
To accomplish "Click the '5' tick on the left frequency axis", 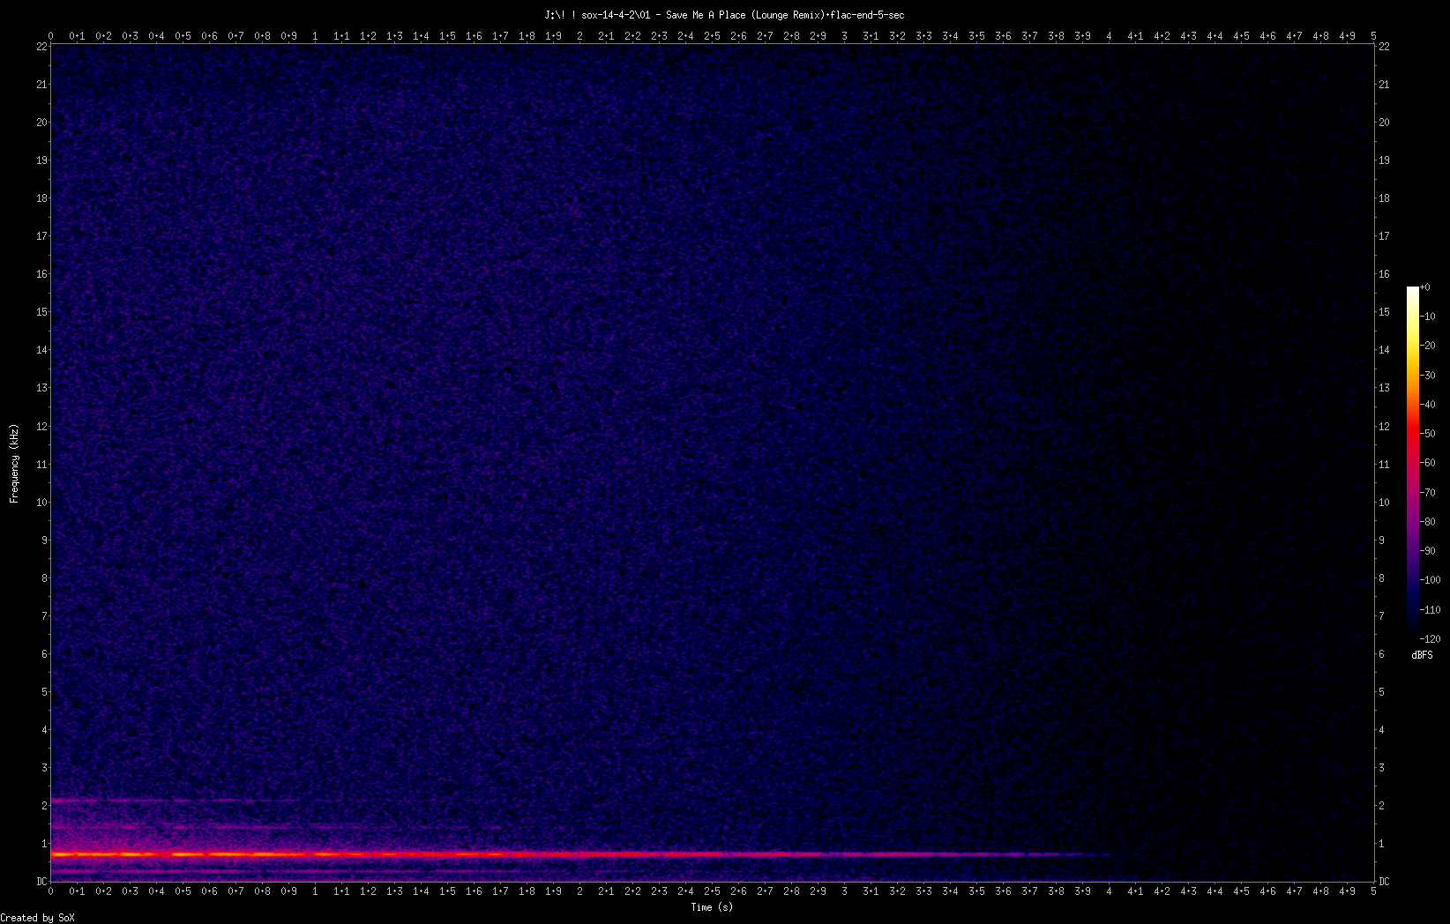I will 44,692.
